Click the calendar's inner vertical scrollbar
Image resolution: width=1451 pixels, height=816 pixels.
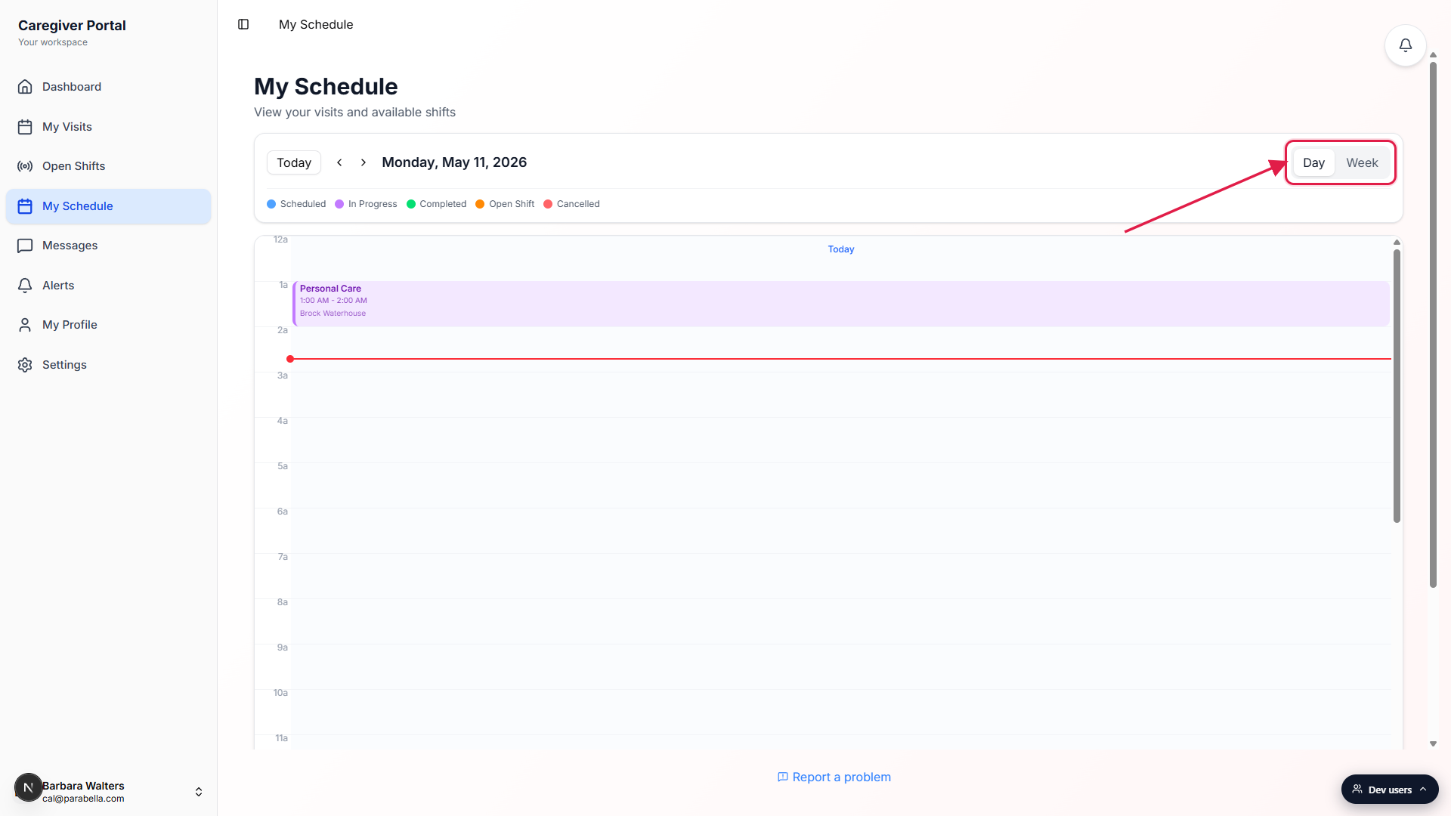1397,385
